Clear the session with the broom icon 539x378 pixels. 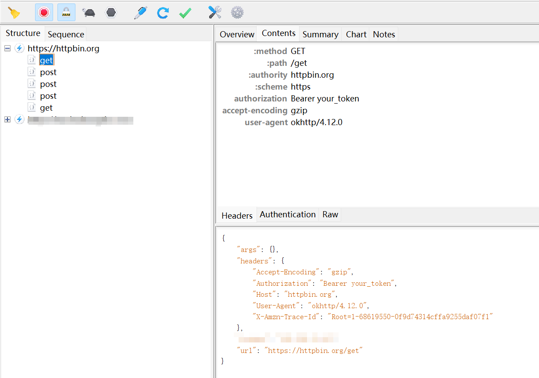(14, 12)
